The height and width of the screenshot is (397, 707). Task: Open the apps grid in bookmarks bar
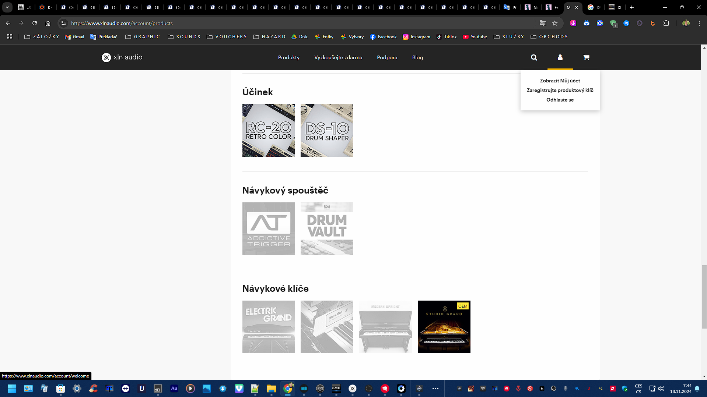point(10,37)
